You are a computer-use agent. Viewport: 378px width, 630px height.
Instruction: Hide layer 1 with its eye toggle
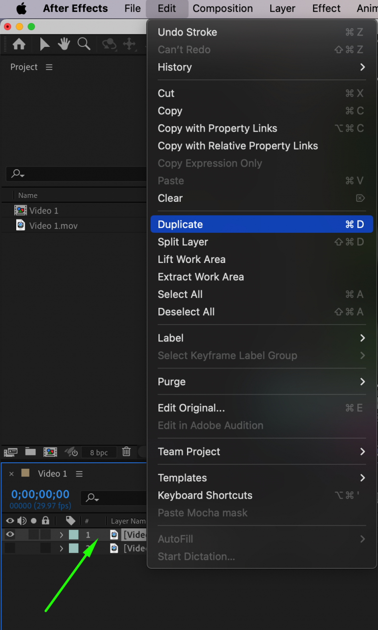coord(9,534)
